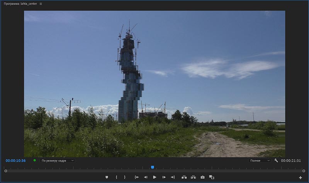Image resolution: width=309 pixels, height=183 pixels.
Task: Add a marker with the marker button
Action: click(x=107, y=177)
